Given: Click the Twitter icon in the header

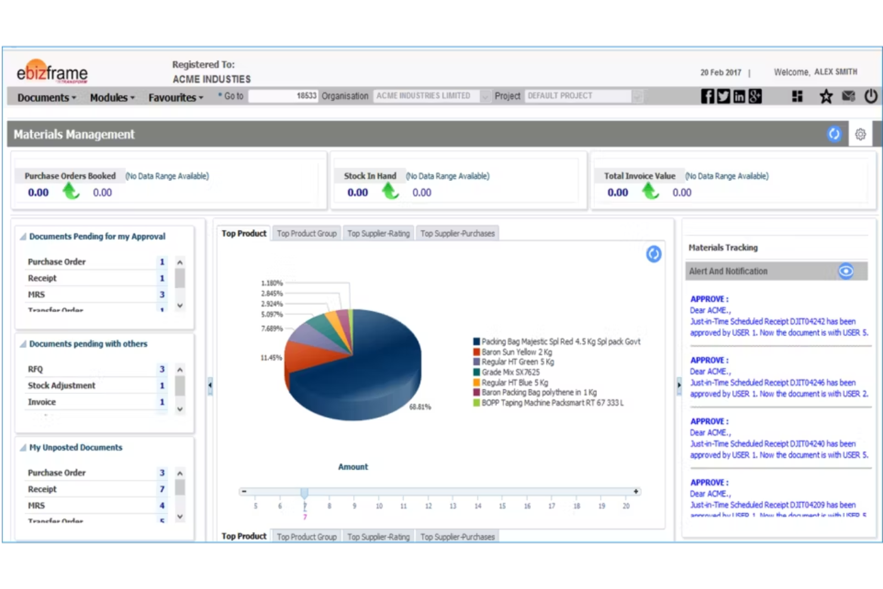Looking at the screenshot, I should (x=723, y=95).
